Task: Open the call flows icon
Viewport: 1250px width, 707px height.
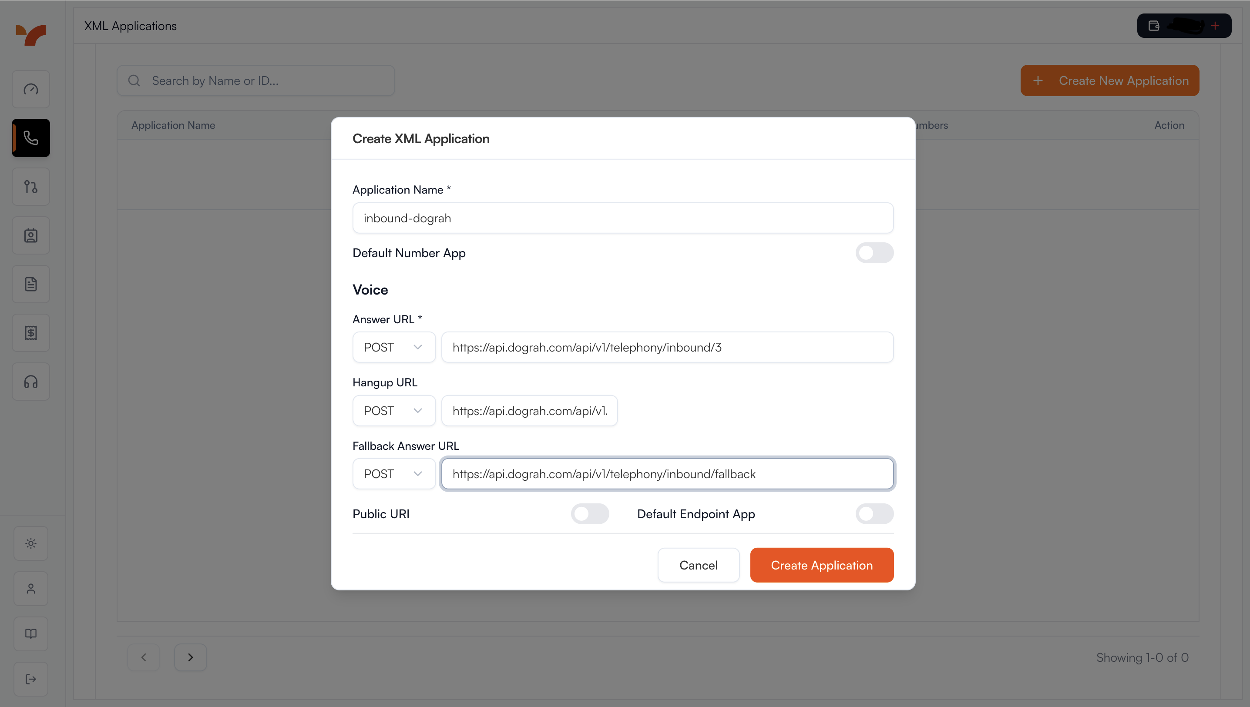Action: pyautogui.click(x=30, y=187)
